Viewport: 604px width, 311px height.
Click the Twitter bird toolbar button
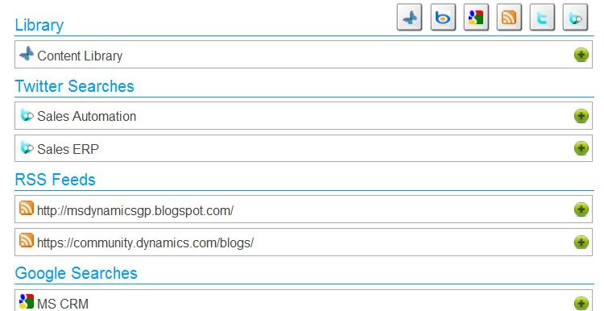tap(542, 18)
